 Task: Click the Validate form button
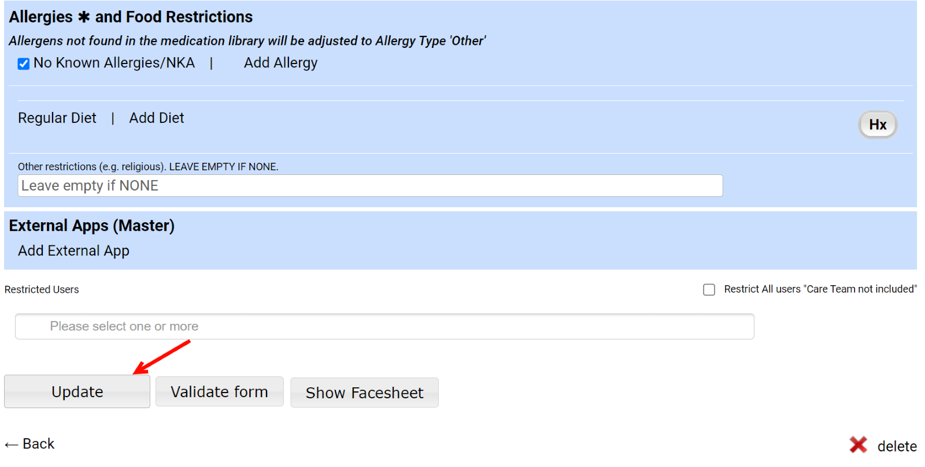pyautogui.click(x=219, y=392)
